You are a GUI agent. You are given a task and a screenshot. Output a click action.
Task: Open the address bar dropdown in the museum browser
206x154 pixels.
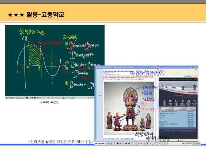pyautogui.click(x=185, y=76)
